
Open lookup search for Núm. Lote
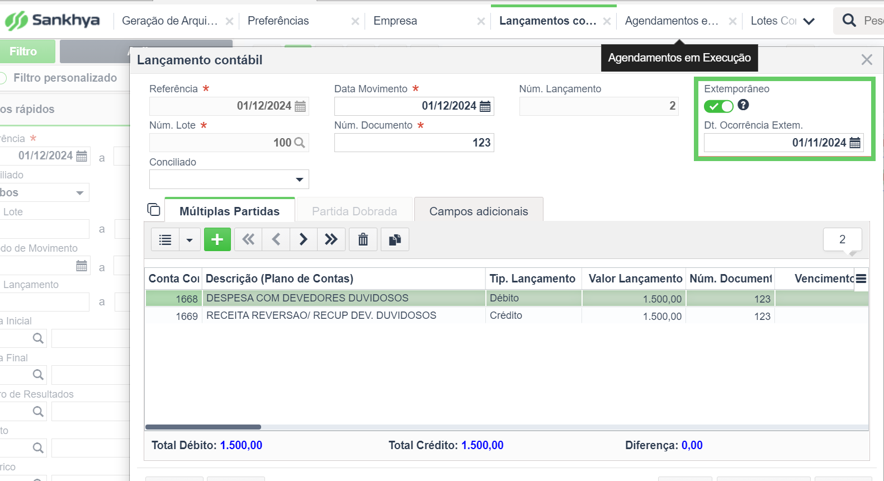(x=300, y=143)
